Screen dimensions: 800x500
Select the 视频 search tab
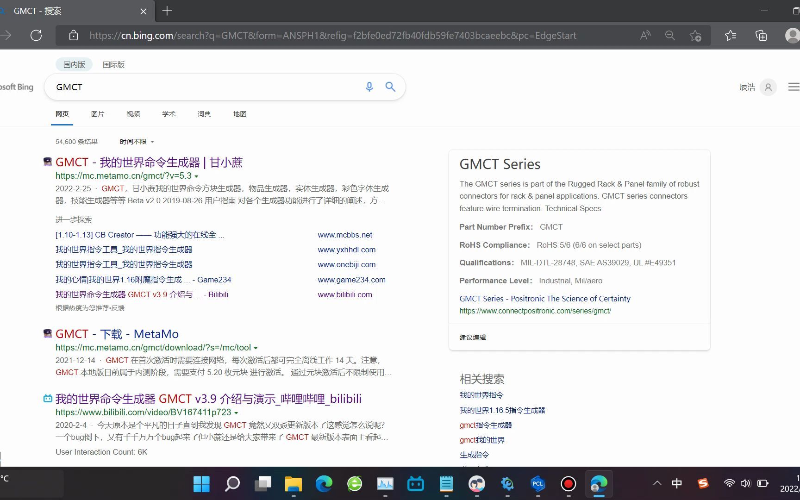coord(133,114)
